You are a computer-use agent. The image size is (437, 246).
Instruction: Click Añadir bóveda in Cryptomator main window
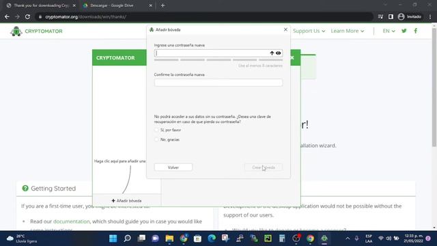tap(126, 200)
